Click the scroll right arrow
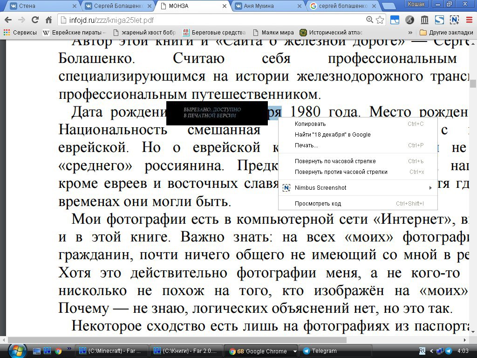The image size is (477, 358). coord(465,340)
